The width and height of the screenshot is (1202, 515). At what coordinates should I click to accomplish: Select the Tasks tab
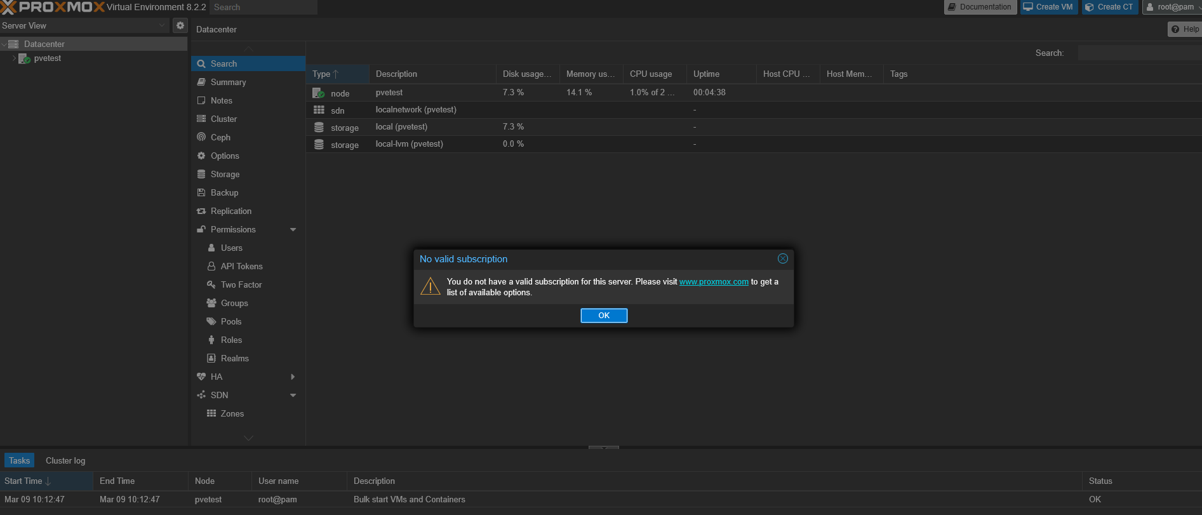coord(19,460)
